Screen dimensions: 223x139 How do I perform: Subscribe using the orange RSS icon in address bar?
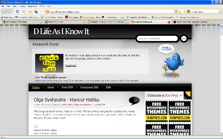point(176,11)
